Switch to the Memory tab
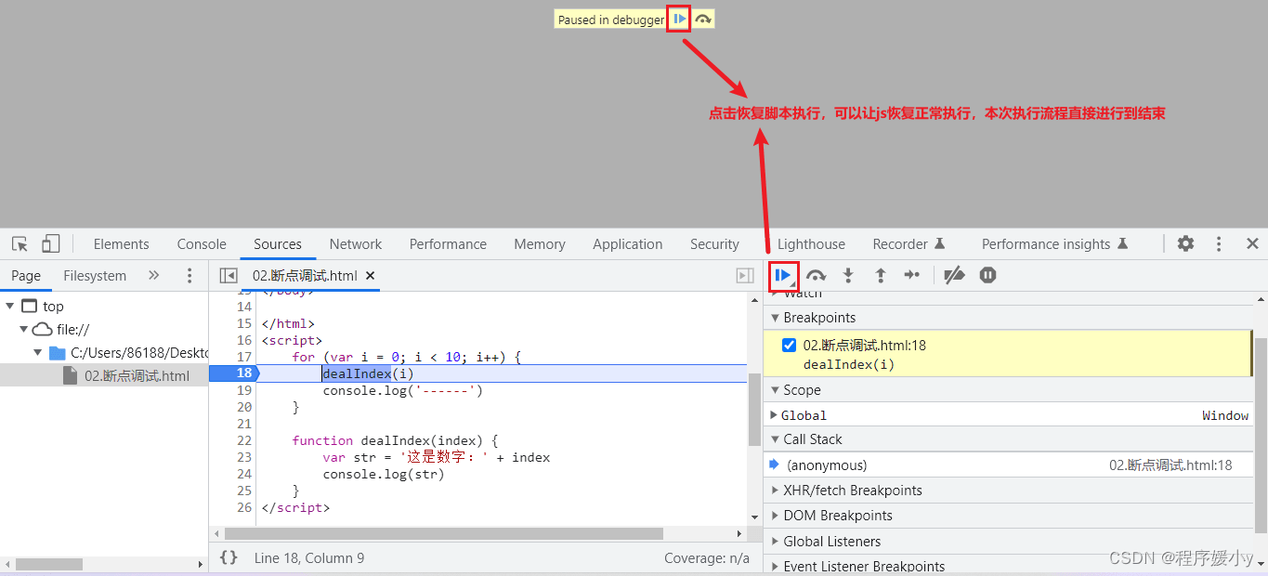This screenshot has height=576, width=1268. click(x=540, y=244)
